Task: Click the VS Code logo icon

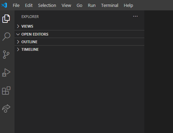Action: 4,5
